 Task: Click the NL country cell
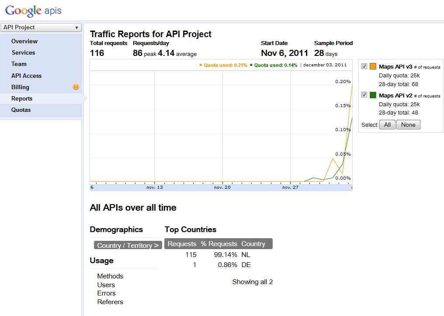[x=246, y=254]
